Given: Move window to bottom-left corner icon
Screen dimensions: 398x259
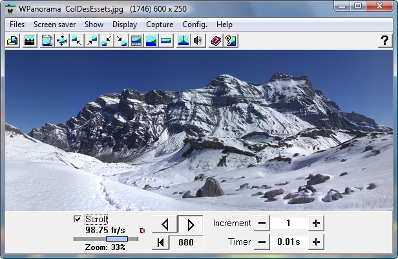Looking at the screenshot, I should [x=107, y=41].
